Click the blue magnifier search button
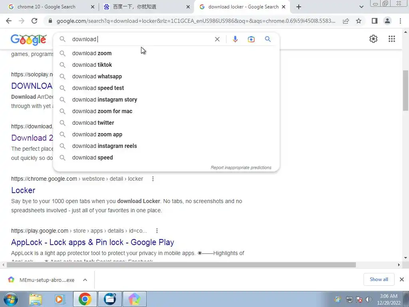Screen dimensions: 409x307 (268, 39)
